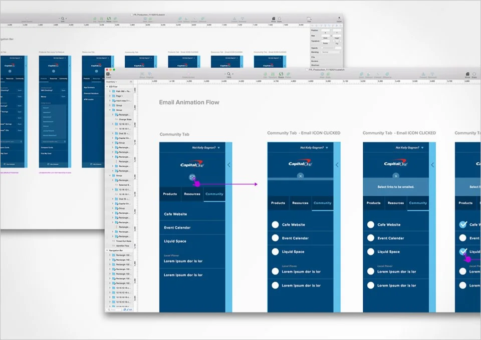Click the collapse chevron on first artboard
The height and width of the screenshot is (340, 481).
229,165
